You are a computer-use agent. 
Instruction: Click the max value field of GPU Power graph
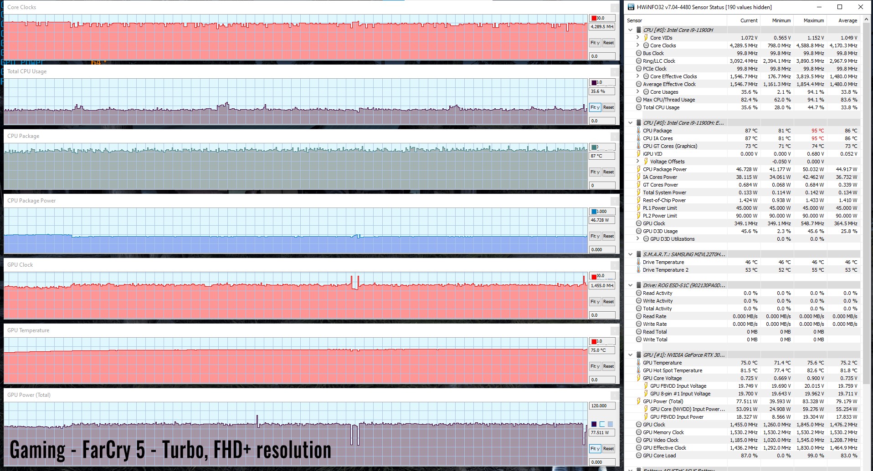click(602, 406)
